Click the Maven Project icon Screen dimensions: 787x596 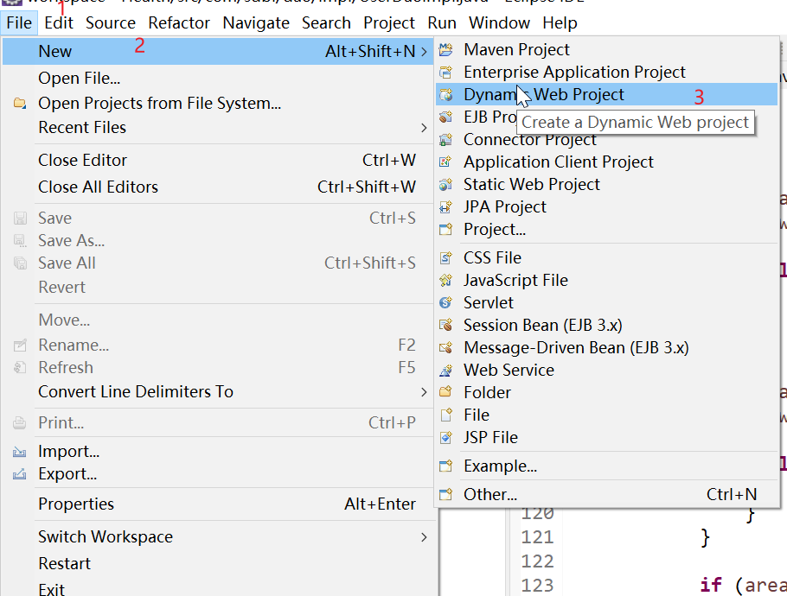click(446, 50)
